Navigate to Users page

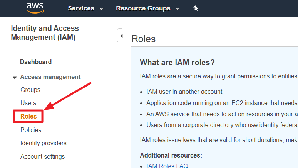(28, 103)
